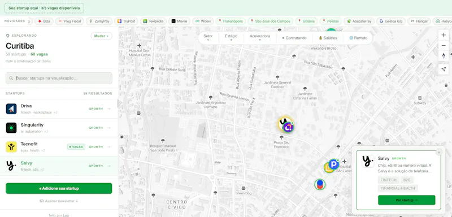Click 'Sua startup aqui' vagas banner
The image size is (452, 217).
pyautogui.click(x=44, y=8)
